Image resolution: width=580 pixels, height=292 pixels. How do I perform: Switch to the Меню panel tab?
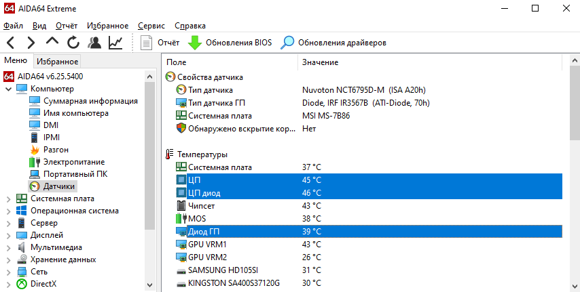pyautogui.click(x=16, y=60)
